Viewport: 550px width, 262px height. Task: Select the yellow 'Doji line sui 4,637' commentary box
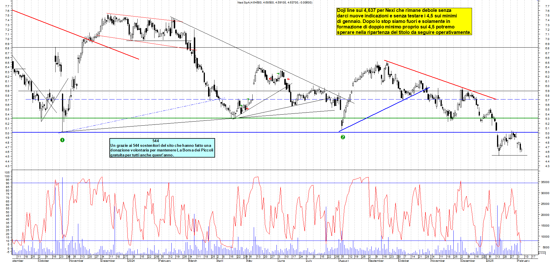click(404, 21)
